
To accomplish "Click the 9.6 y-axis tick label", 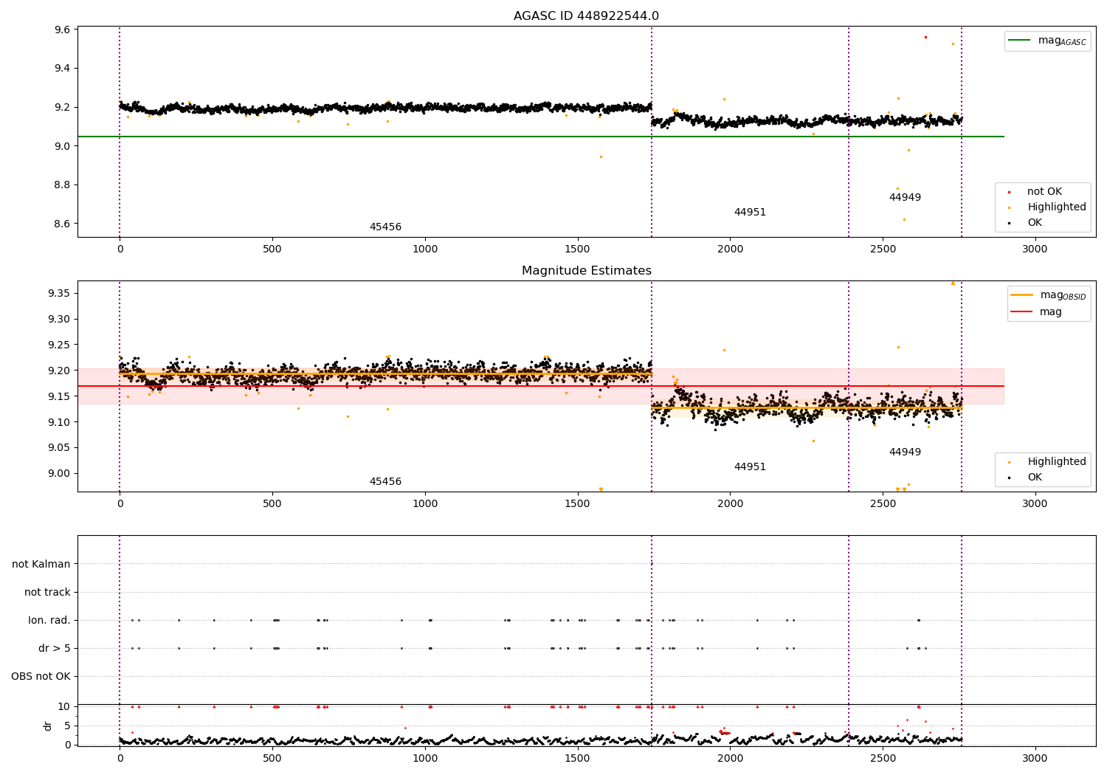I will (x=62, y=30).
